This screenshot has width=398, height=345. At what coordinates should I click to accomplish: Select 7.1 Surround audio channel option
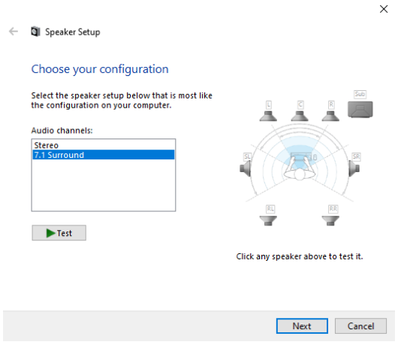point(104,155)
